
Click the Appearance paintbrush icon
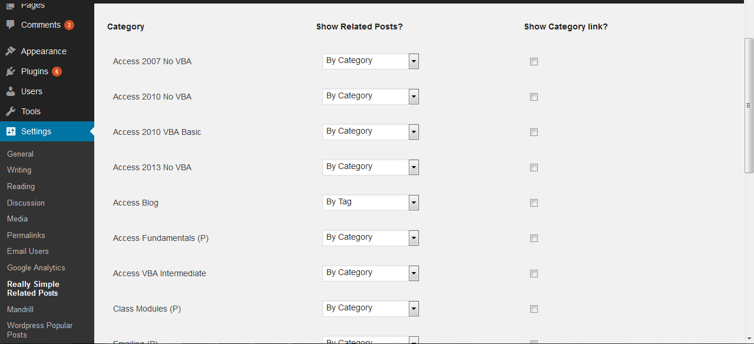click(x=11, y=51)
